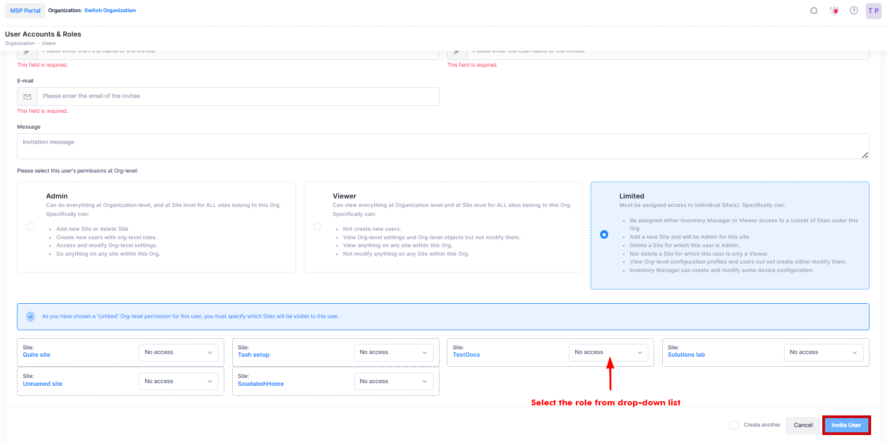Open the TP user avatar menu
The image size is (887, 444).
873,11
